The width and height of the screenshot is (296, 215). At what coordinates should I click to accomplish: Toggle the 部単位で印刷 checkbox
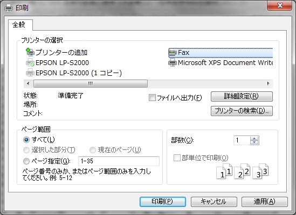coord(177,158)
